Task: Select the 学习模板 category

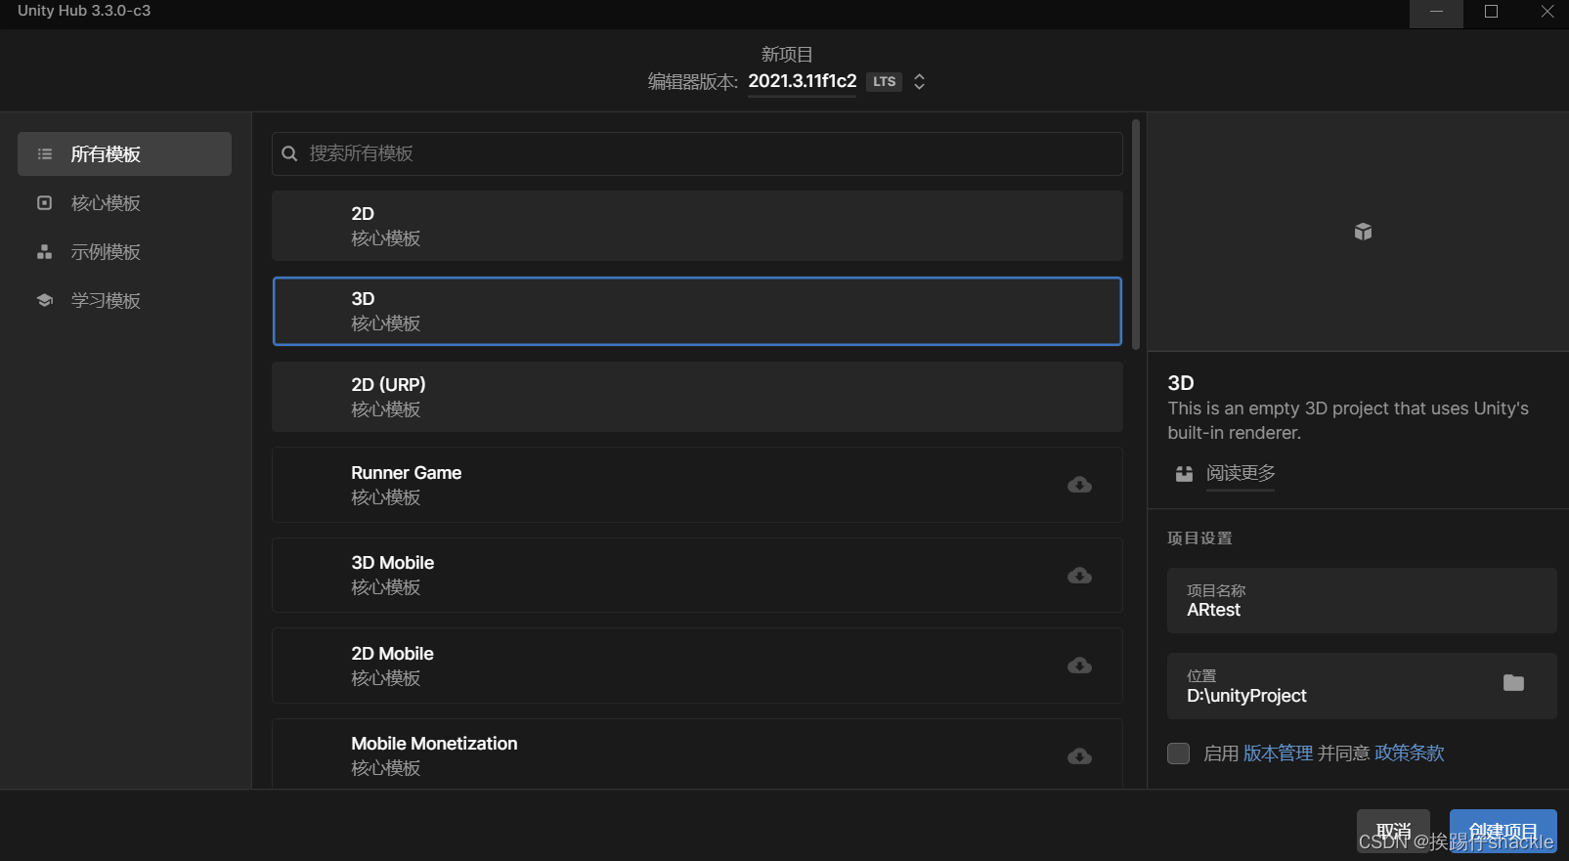Action: pos(124,300)
